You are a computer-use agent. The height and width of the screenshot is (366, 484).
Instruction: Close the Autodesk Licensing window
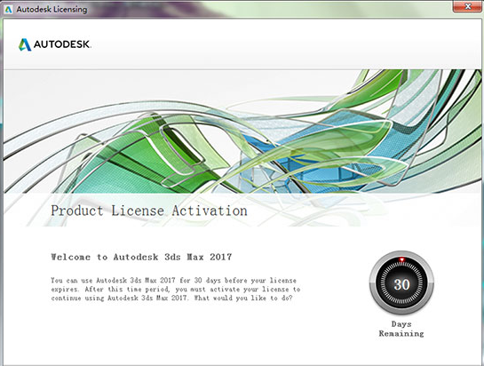(x=468, y=6)
